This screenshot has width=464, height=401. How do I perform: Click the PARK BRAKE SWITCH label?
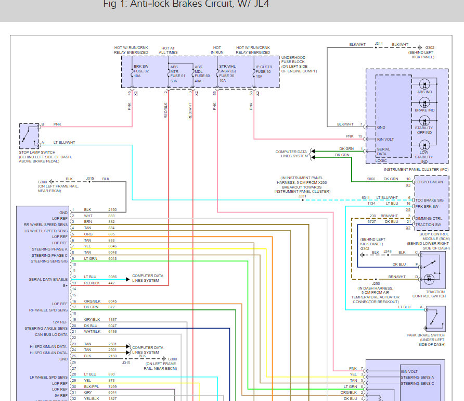426,335
